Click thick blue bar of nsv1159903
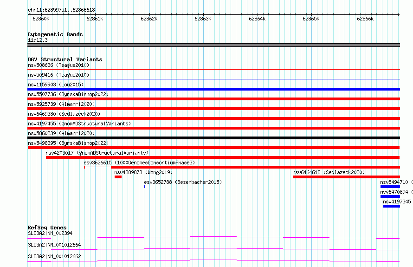 pyautogui.click(x=213, y=89)
